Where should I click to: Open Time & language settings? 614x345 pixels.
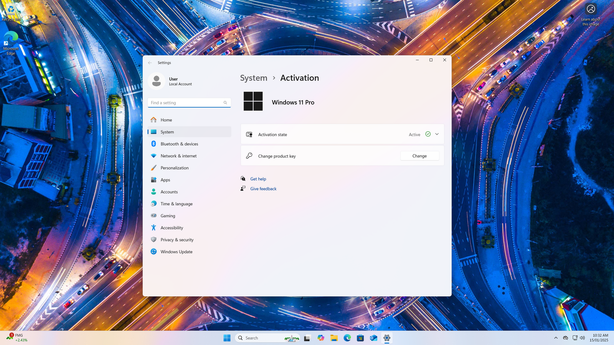tap(189, 204)
